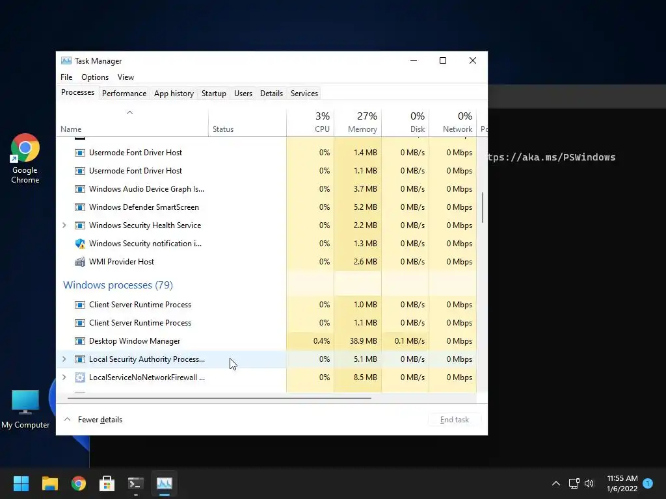Click the 38.9 MB memory value

click(x=363, y=341)
